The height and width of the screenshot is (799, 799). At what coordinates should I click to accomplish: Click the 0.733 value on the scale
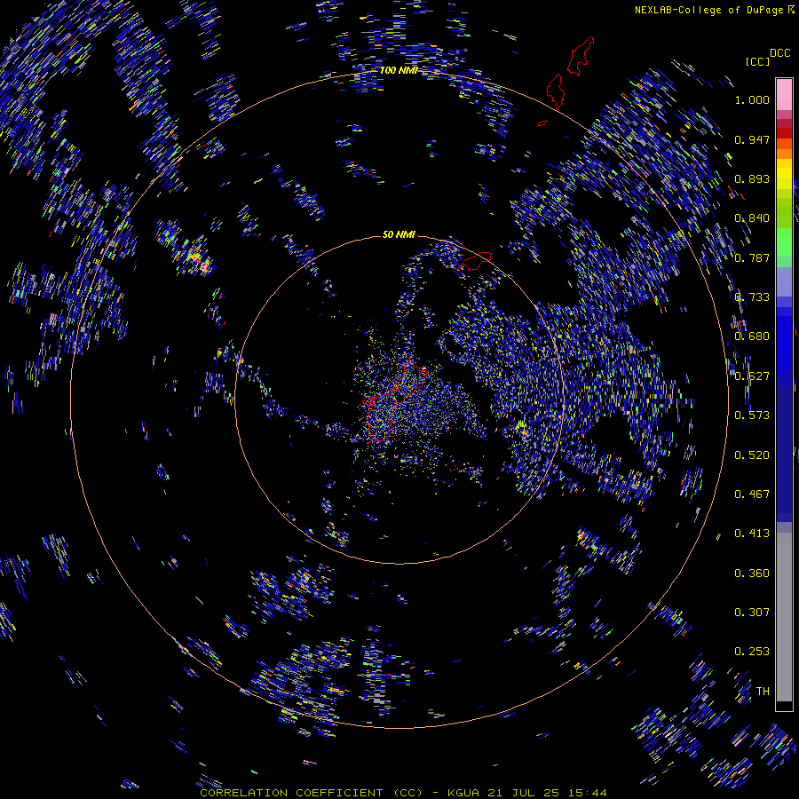tap(752, 297)
